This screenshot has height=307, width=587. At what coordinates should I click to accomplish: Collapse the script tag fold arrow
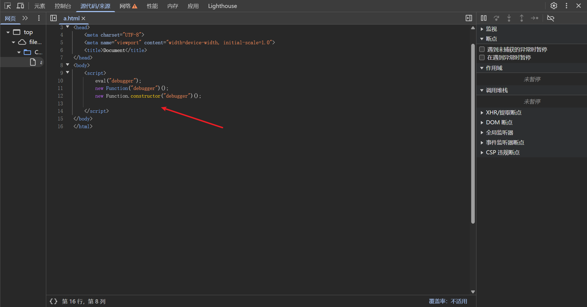coord(68,73)
